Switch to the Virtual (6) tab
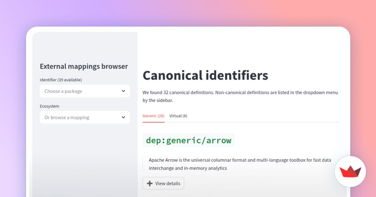 (178, 116)
